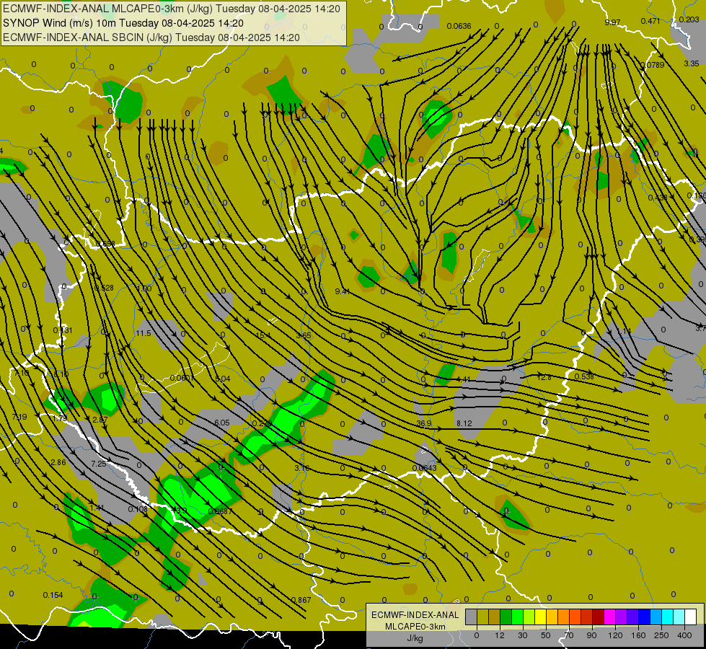Viewport: 706px width, 649px height.
Task: Click the map value 0.203
Action: tap(689, 19)
